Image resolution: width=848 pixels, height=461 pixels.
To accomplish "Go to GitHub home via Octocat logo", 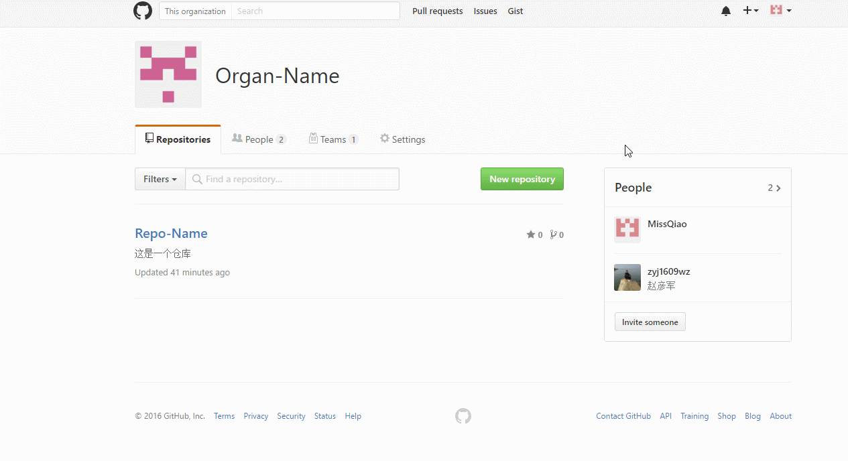I will click(x=143, y=11).
